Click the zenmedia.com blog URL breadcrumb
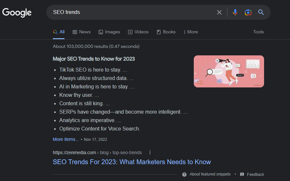This screenshot has height=181, width=290. [x=97, y=153]
